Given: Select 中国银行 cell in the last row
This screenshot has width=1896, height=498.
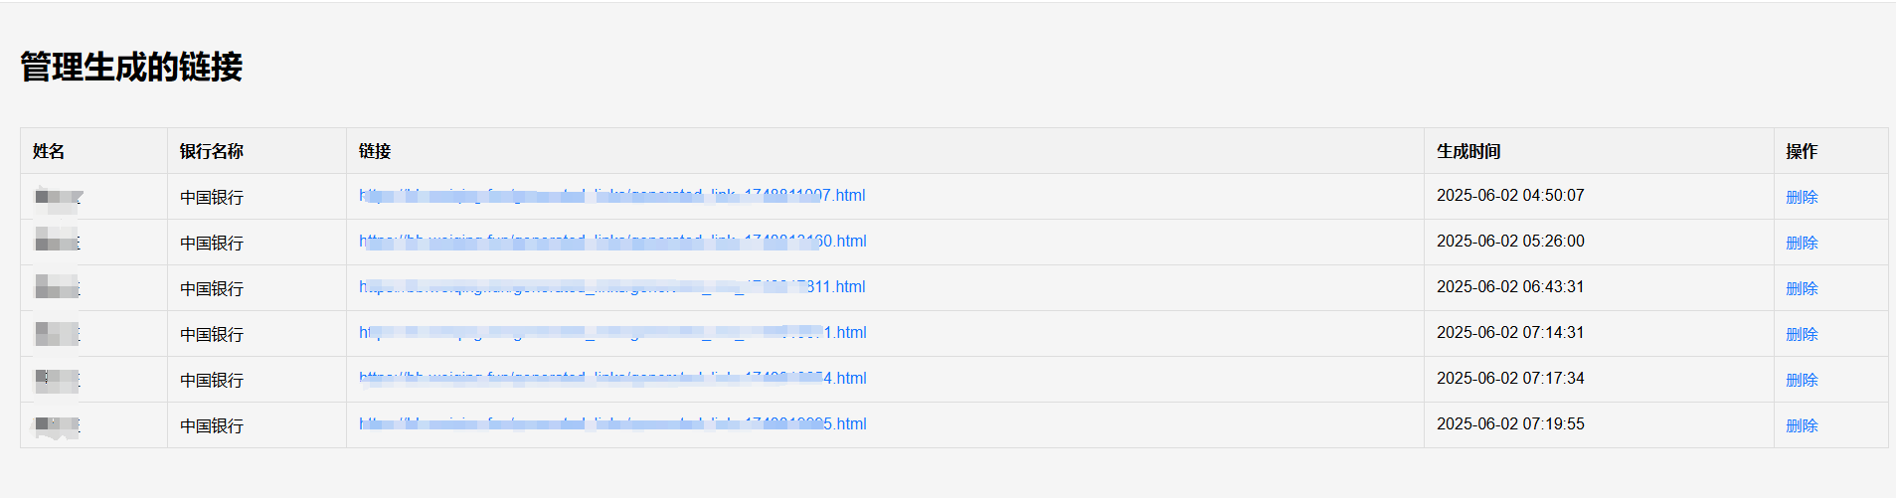Looking at the screenshot, I should pyautogui.click(x=212, y=425).
